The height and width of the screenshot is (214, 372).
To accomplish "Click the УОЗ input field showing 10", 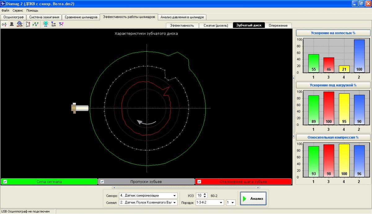I will coord(200,195).
